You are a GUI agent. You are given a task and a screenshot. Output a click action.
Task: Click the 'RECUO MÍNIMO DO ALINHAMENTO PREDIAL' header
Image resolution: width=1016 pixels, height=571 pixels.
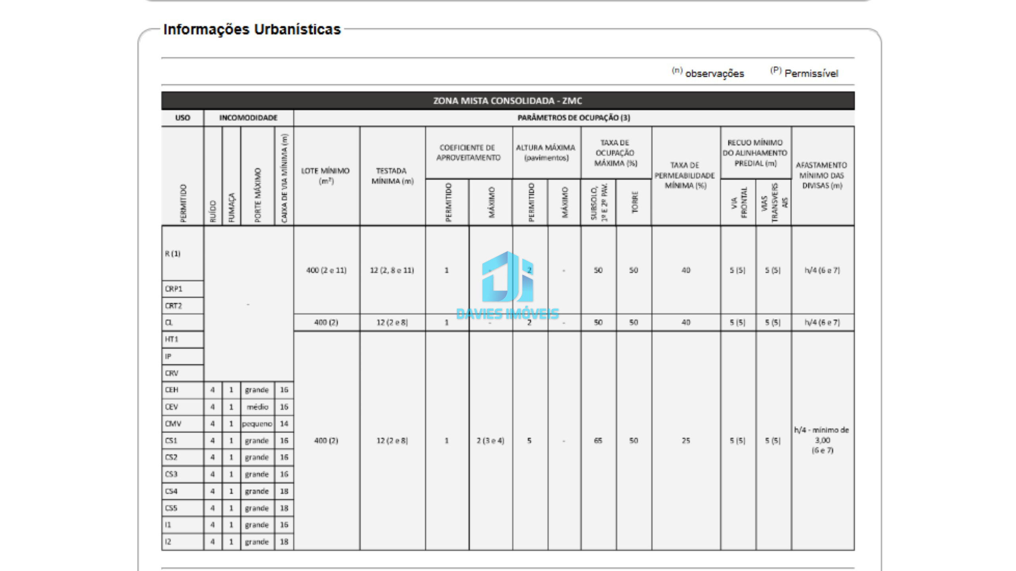coord(755,153)
